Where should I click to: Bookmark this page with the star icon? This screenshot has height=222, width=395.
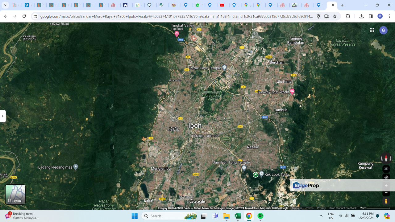[x=335, y=16]
